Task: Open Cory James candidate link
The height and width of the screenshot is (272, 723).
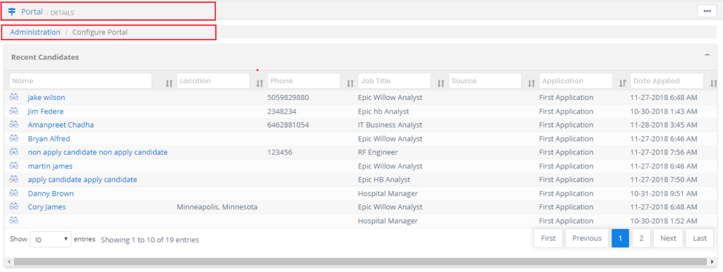Action: (x=47, y=207)
